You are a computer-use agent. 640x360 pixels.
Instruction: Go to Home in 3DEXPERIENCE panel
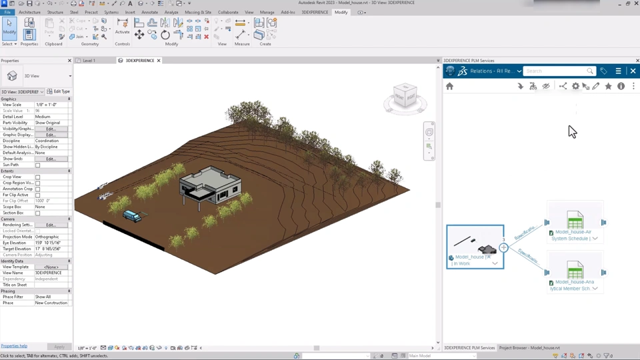pos(449,86)
